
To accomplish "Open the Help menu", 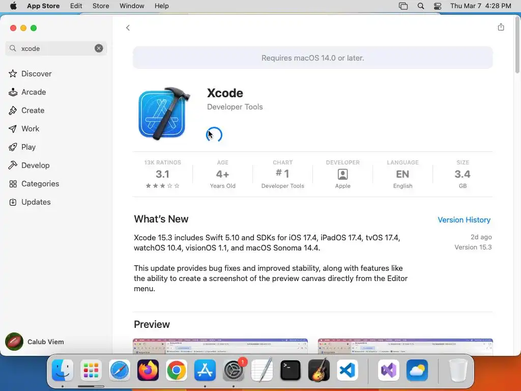I will point(161,6).
